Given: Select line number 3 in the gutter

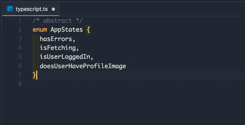Looking at the screenshot, I should (x=20, y=39).
